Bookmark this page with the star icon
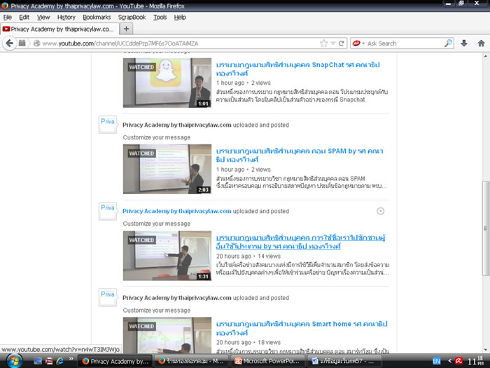The image size is (490, 368). [323, 43]
